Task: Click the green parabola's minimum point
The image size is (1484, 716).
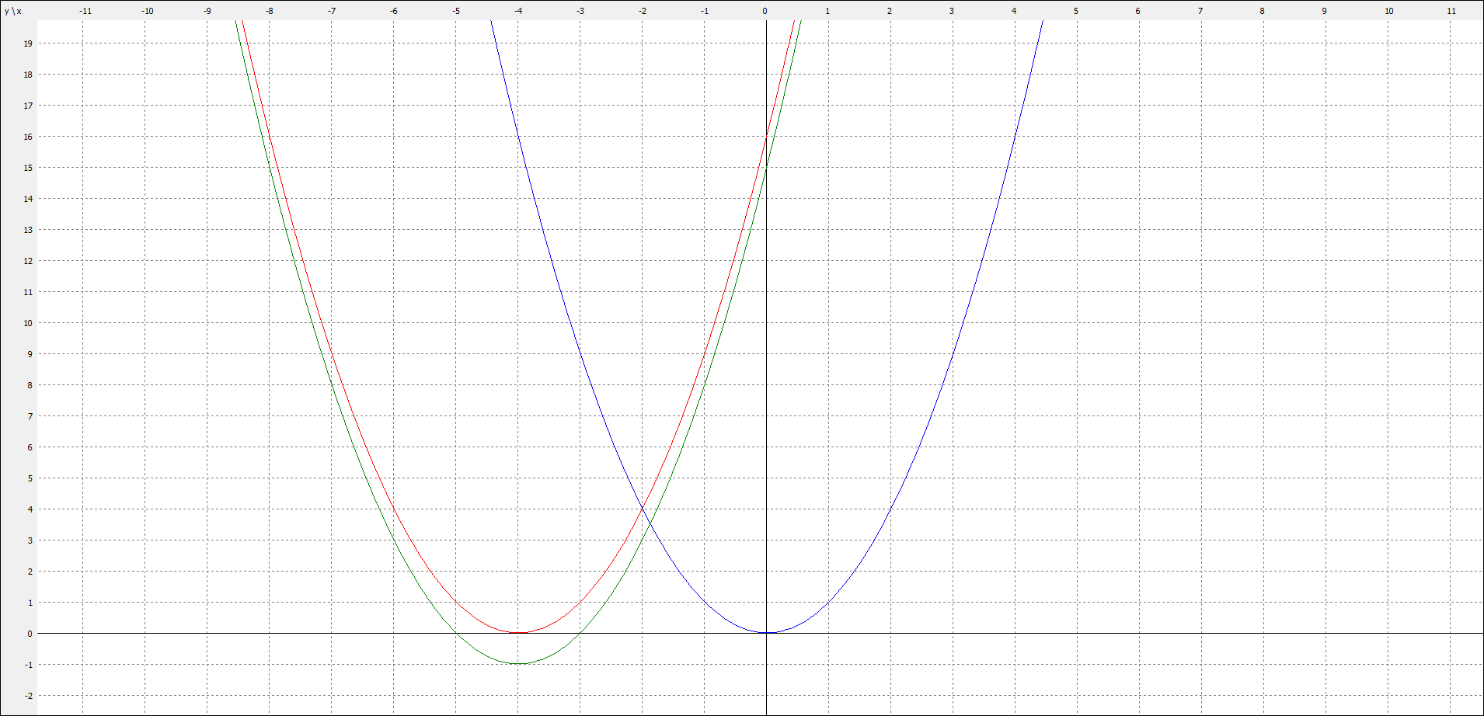Action: (x=518, y=664)
